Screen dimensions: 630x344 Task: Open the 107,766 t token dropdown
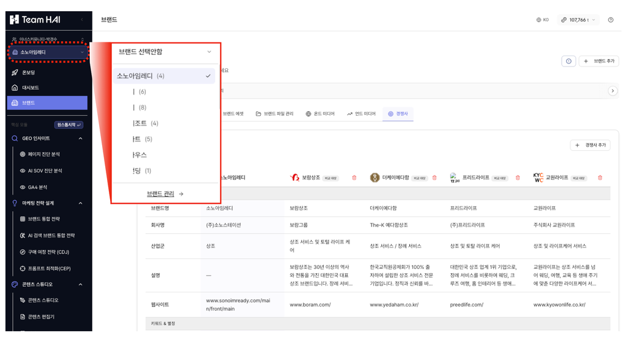[x=578, y=20]
